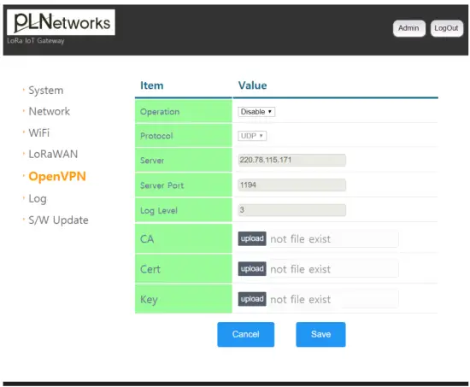The height and width of the screenshot is (387, 470).
Task: Click the 'Item' column header
Action: (x=152, y=85)
